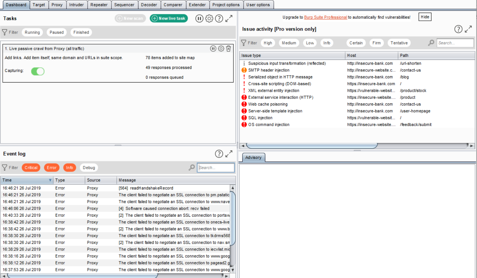
Task: Expand the Issue activity panel
Action: (468, 29)
